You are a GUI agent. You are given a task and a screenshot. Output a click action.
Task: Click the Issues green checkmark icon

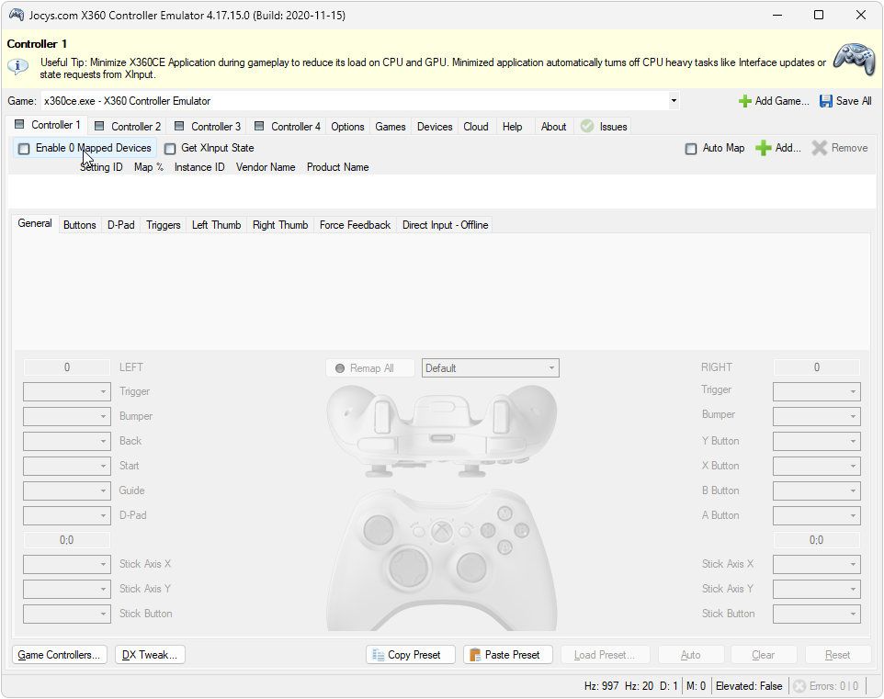(587, 126)
